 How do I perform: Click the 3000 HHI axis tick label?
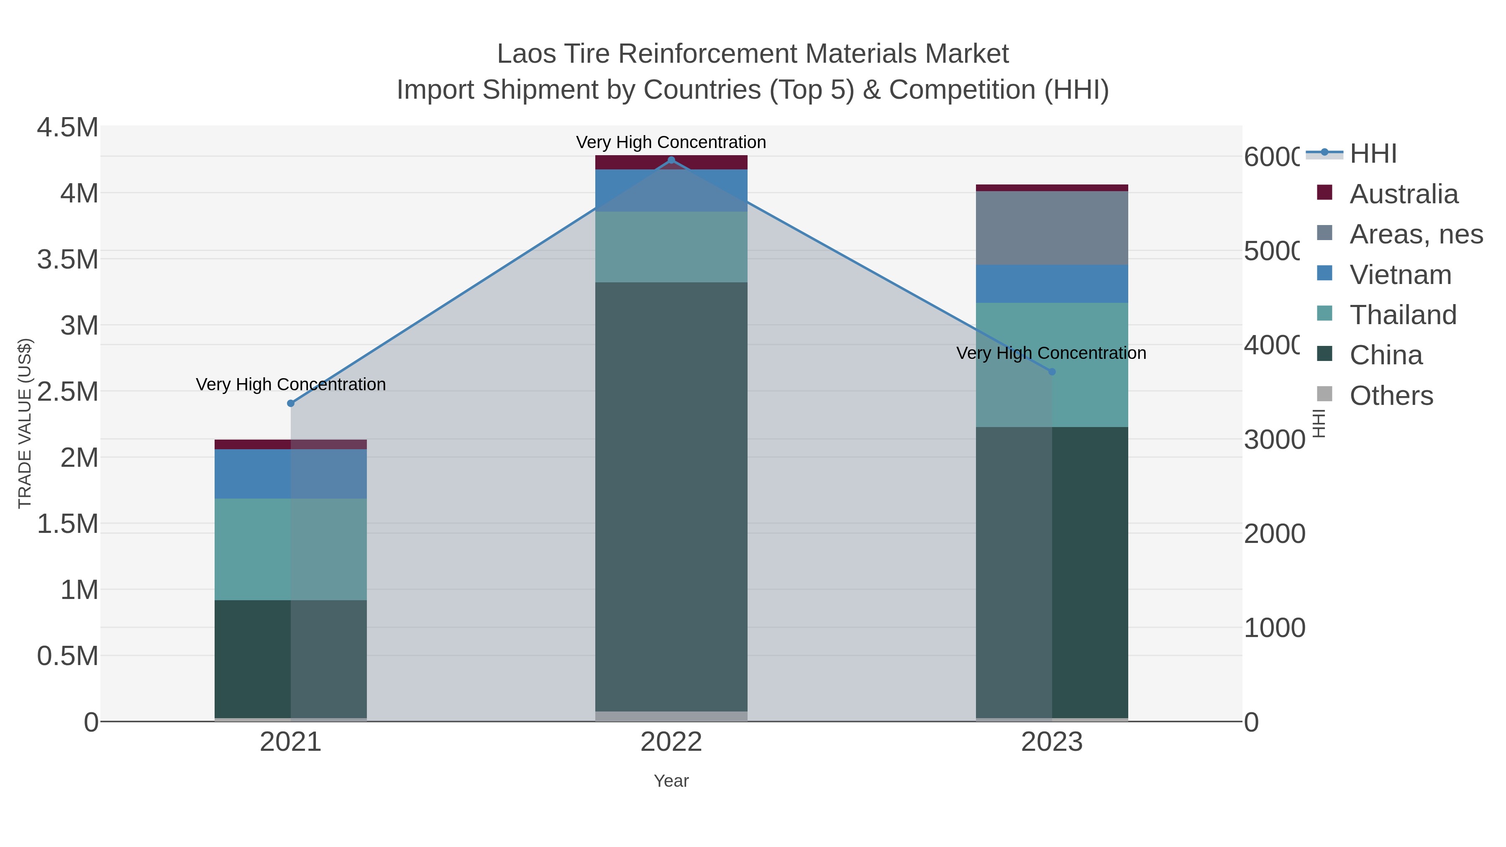tap(1275, 440)
